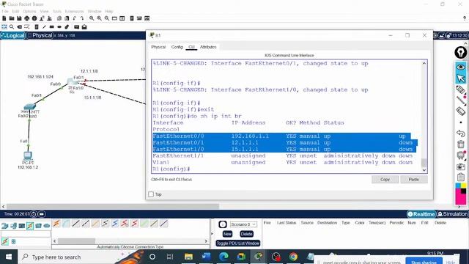
Task: Click the New scenario button
Action: pos(227,234)
